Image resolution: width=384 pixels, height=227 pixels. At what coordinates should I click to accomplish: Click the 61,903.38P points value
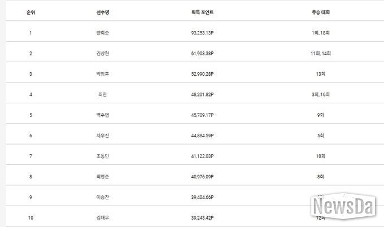(203, 53)
